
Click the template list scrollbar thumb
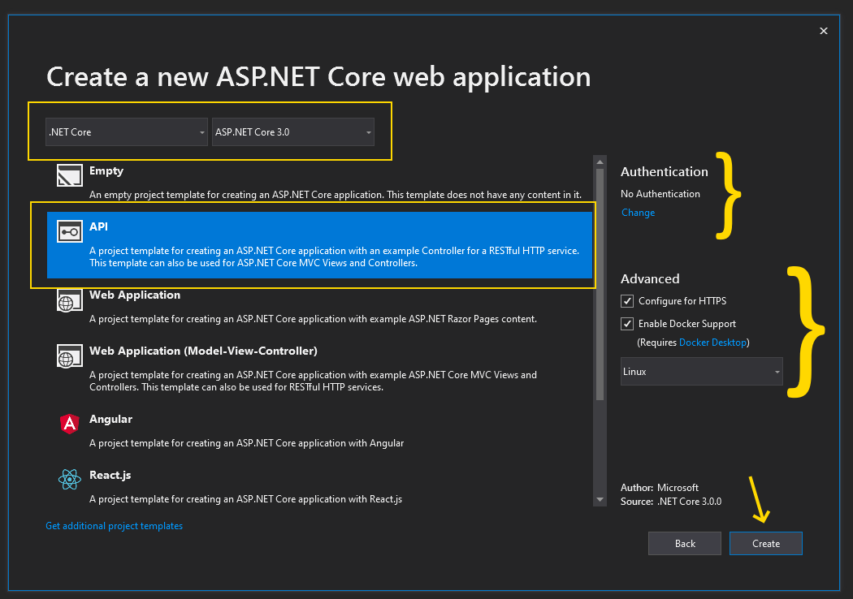pos(600,284)
